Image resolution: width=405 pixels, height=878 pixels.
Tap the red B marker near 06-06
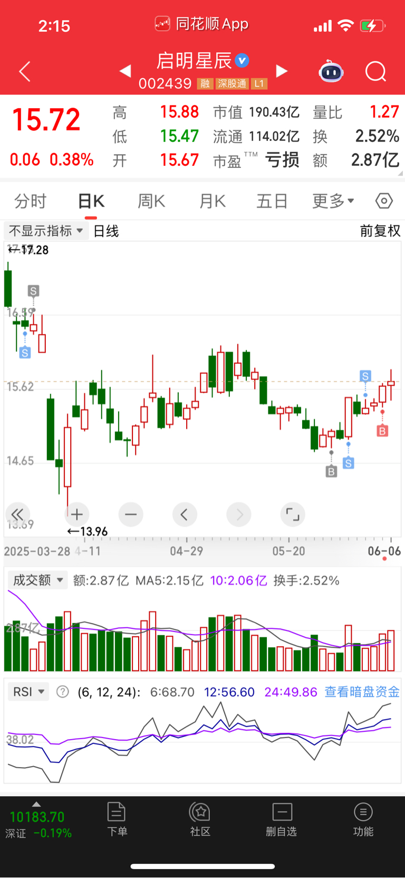(x=382, y=431)
